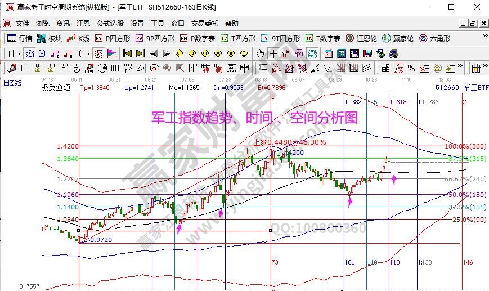489x291 pixels.
Task: Open the calculator icon in toolbar
Action: [342, 53]
